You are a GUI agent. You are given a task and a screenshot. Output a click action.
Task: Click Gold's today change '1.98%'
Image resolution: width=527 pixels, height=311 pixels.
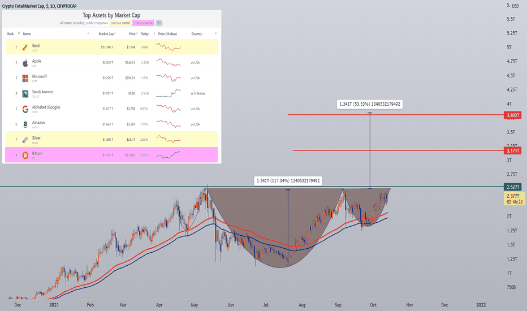click(144, 47)
